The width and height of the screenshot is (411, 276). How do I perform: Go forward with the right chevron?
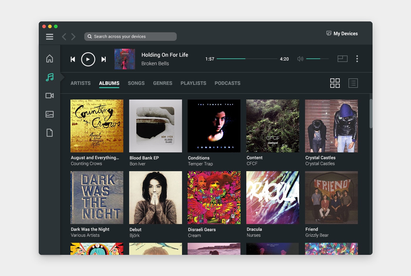click(x=73, y=37)
